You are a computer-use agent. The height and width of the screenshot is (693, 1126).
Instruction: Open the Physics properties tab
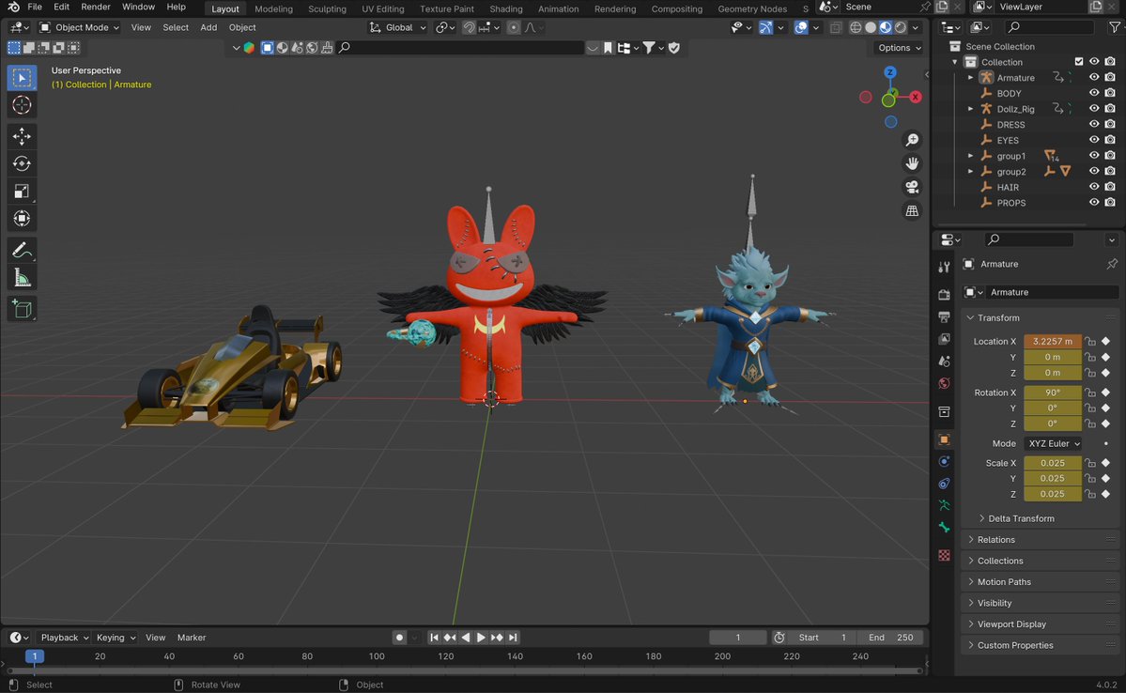pyautogui.click(x=945, y=462)
